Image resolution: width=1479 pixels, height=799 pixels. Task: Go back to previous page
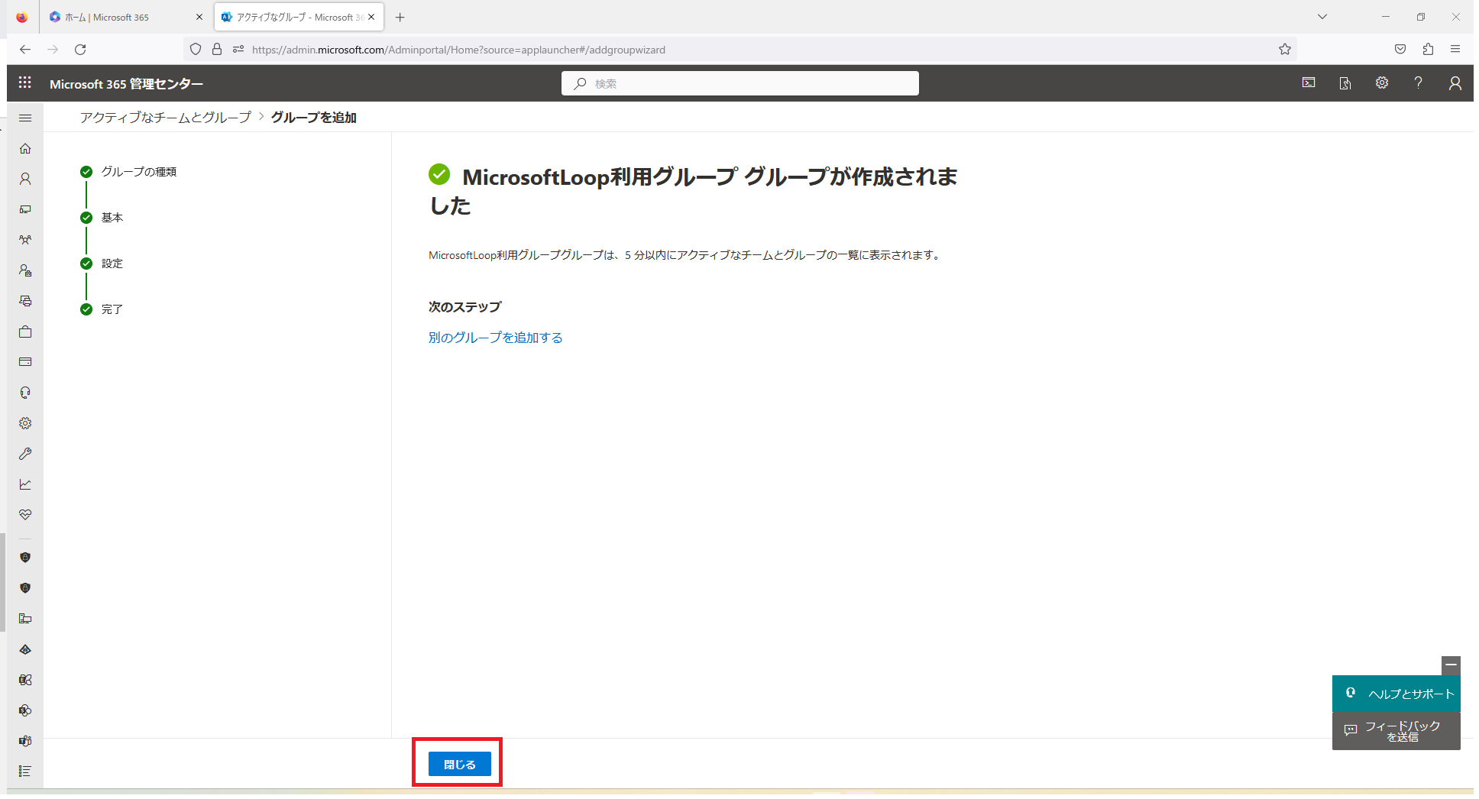tap(25, 50)
